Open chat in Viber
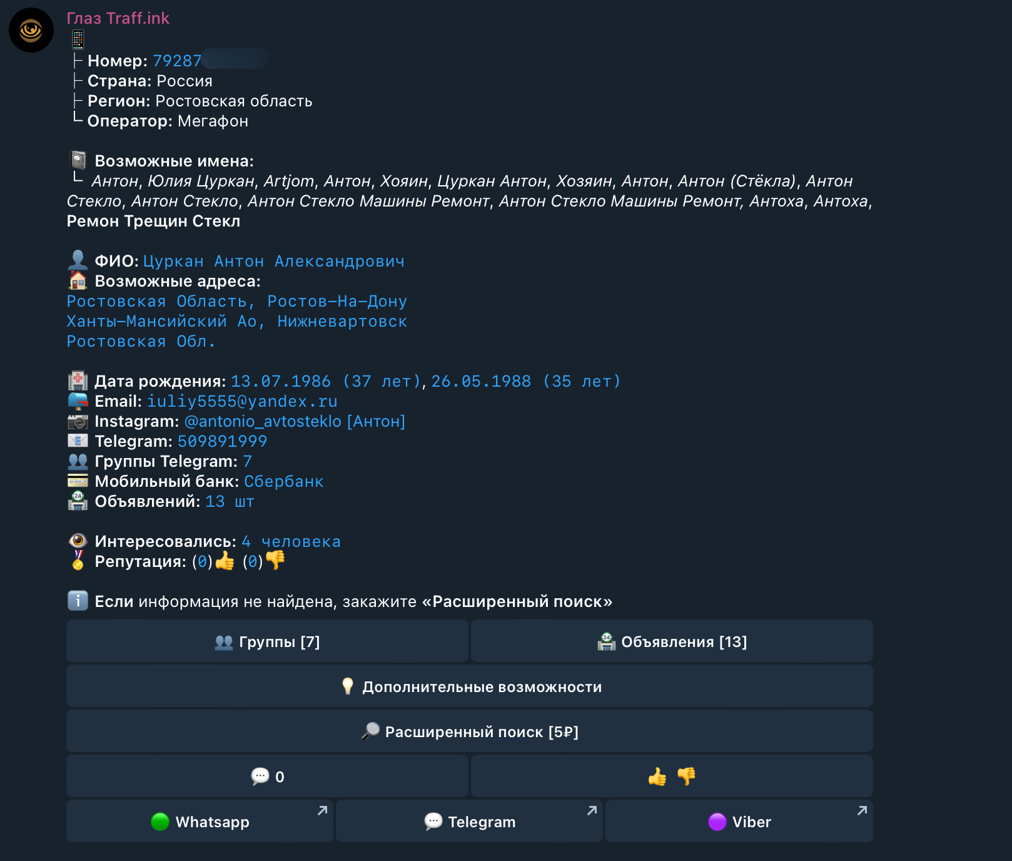1012x861 pixels. click(x=739, y=822)
